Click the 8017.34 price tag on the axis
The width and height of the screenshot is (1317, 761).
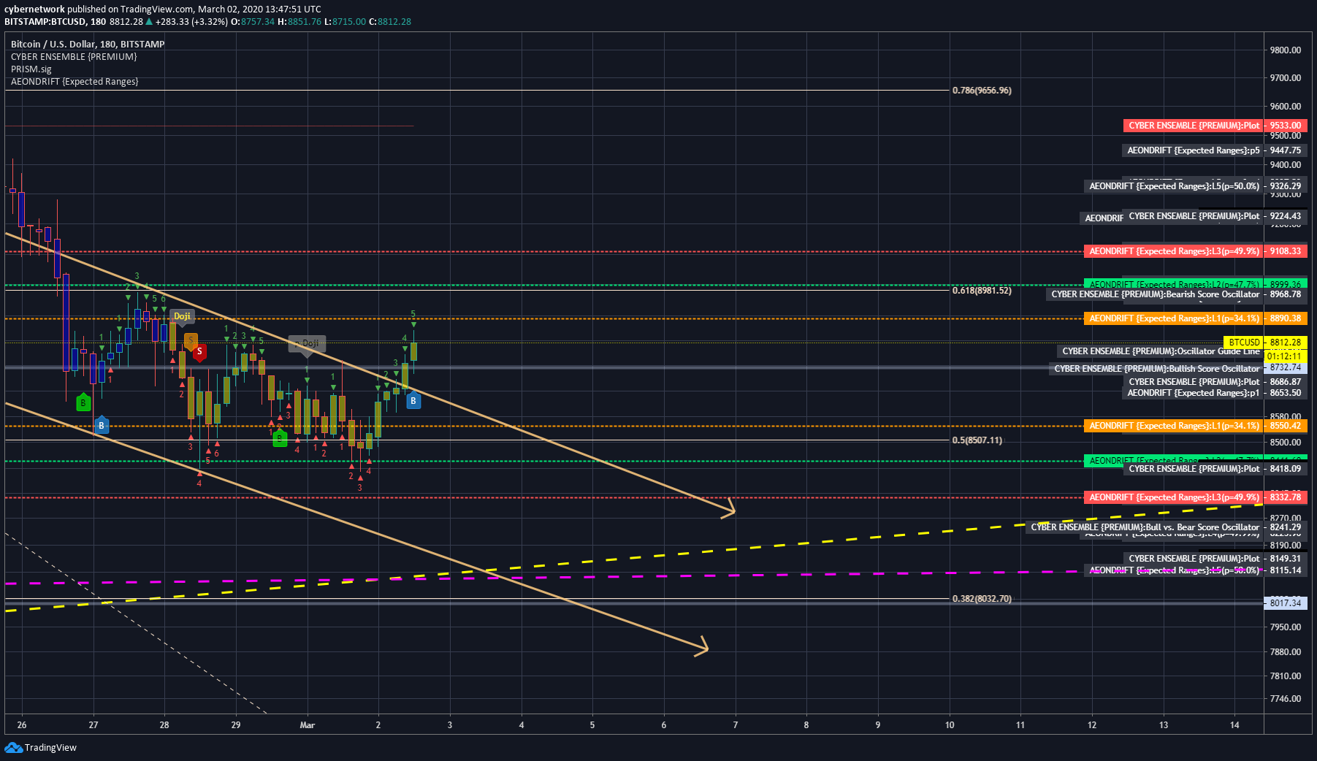coord(1286,603)
